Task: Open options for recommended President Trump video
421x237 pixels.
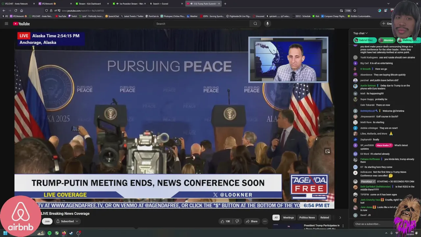Action: coord(343,226)
